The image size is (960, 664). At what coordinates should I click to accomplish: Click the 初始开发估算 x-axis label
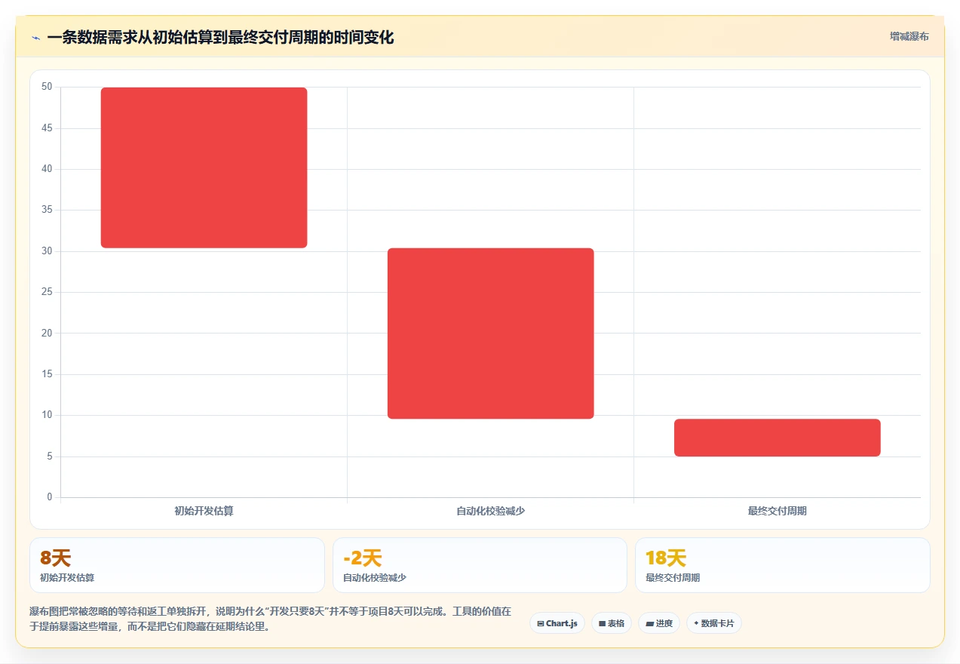[x=204, y=511]
